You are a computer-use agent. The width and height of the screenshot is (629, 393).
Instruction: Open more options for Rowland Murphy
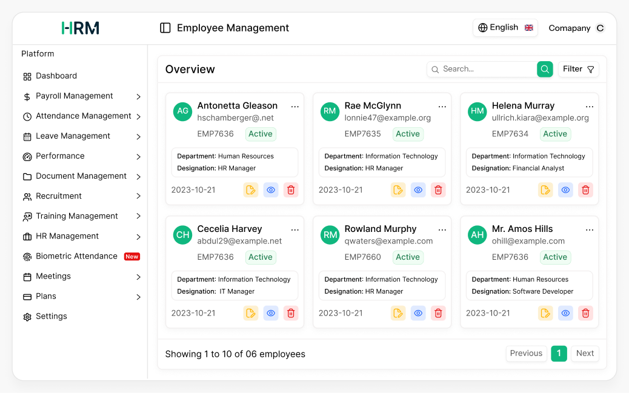(x=442, y=230)
